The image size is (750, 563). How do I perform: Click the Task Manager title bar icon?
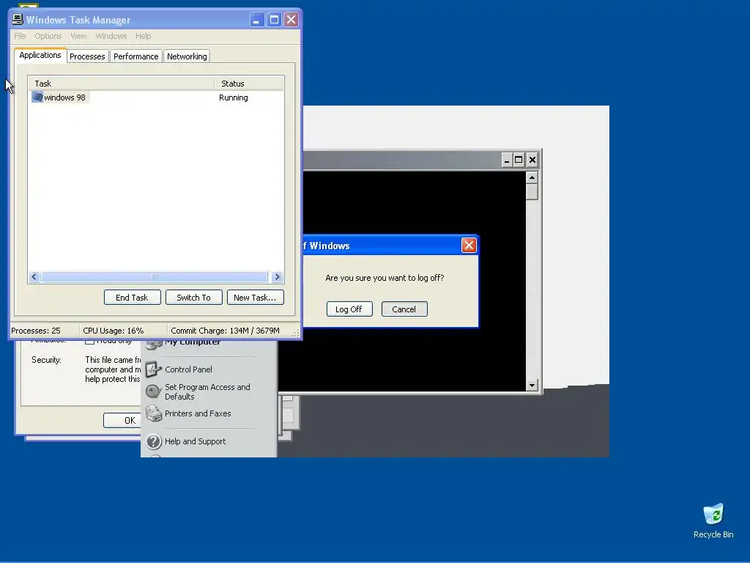point(18,19)
